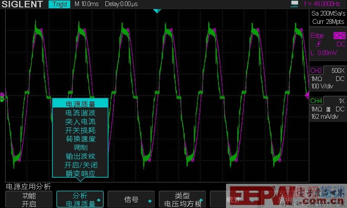Expand the 信号 softkey menu

click(131, 199)
